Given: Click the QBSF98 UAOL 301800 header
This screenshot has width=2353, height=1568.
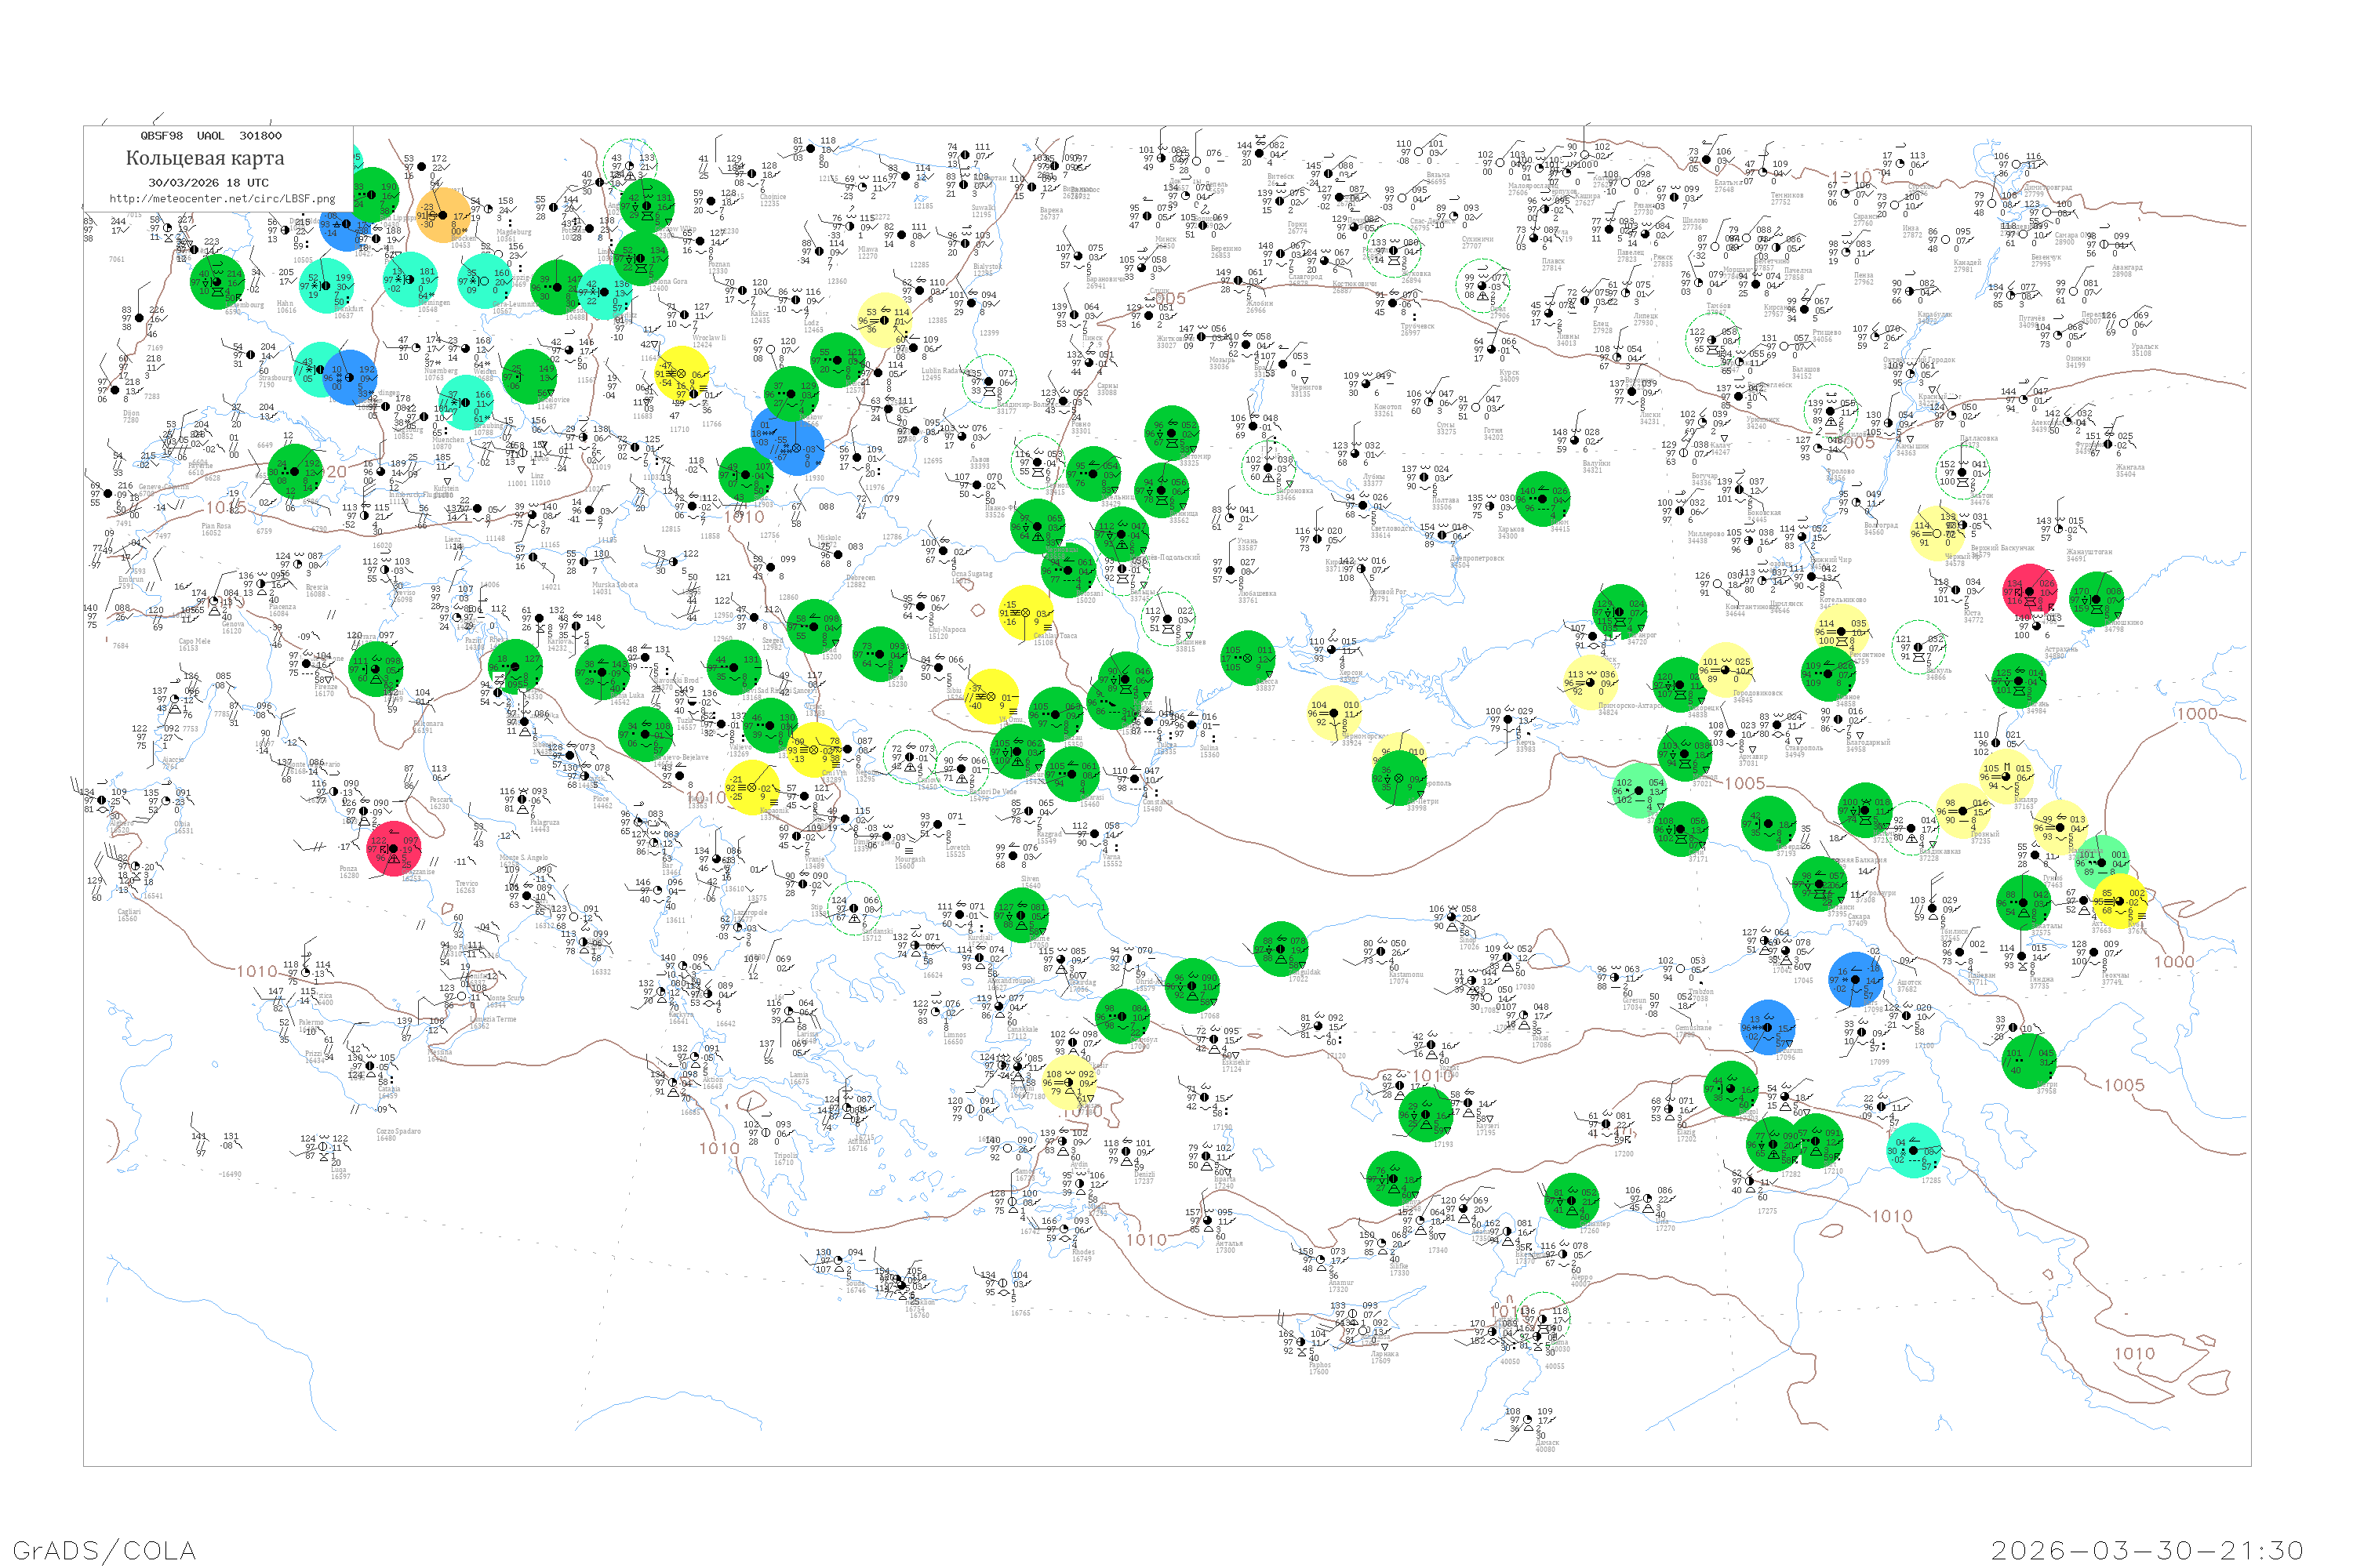Looking at the screenshot, I should pos(210,136).
